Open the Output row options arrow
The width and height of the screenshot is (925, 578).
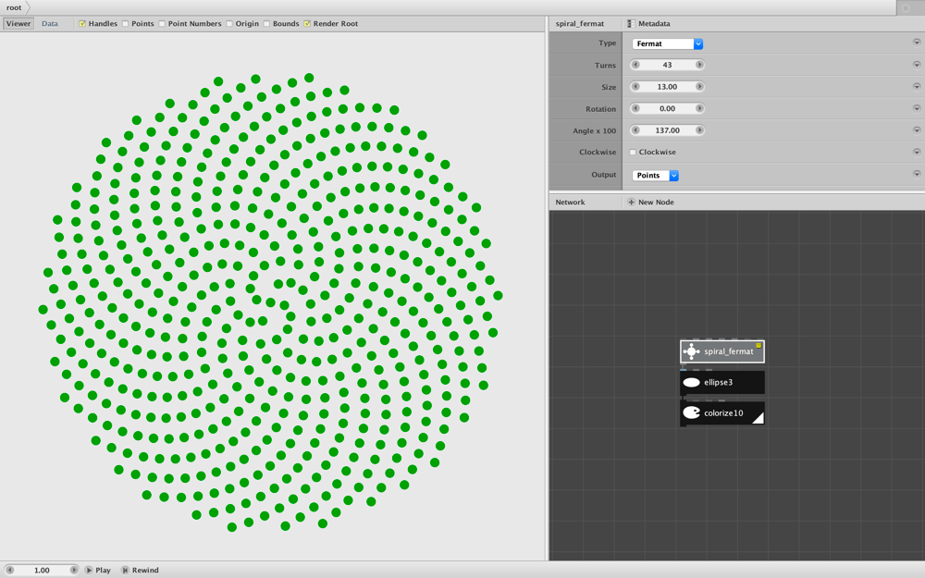[x=916, y=174]
